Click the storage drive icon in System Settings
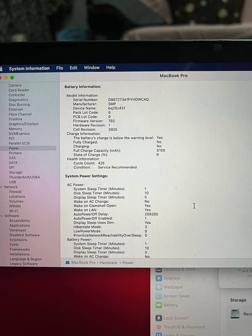The image size is (252, 336). point(235,314)
